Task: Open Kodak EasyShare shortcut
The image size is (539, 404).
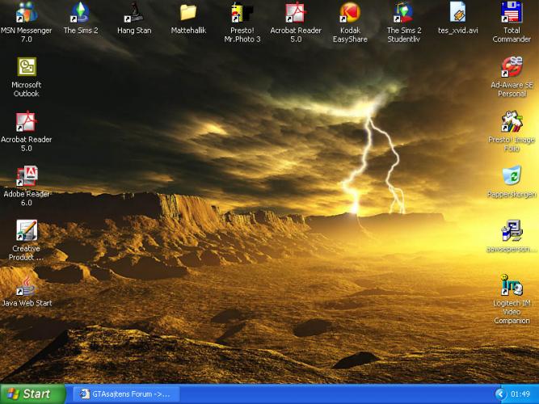Action: coord(350,13)
